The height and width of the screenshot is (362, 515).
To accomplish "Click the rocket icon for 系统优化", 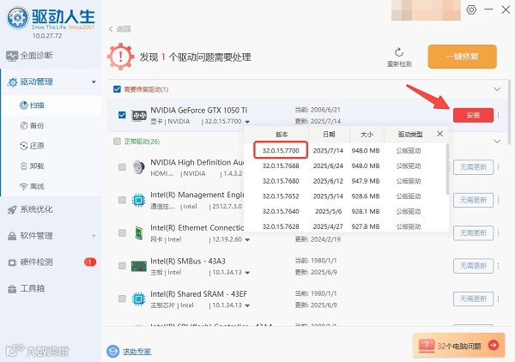I will [12, 209].
